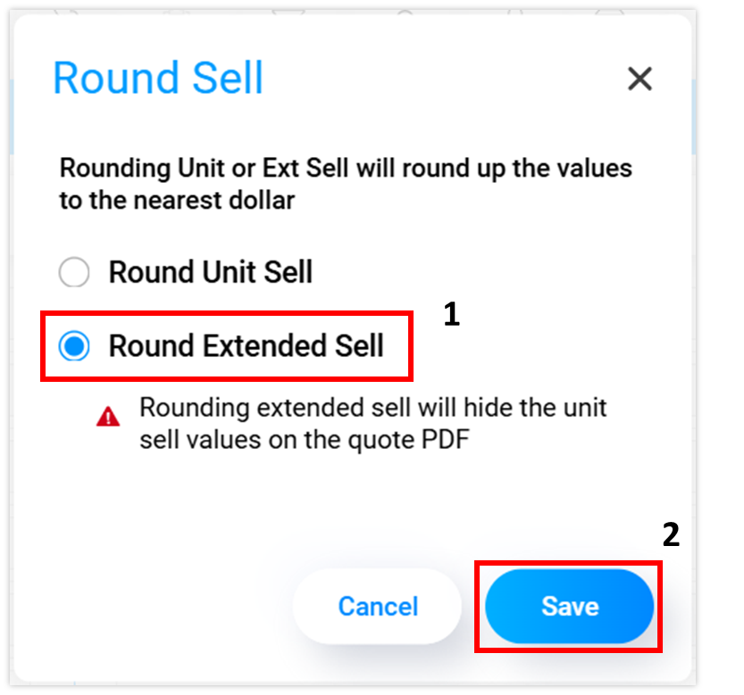Click the "Round Sell" dialog title
The image size is (744, 695).
(158, 79)
